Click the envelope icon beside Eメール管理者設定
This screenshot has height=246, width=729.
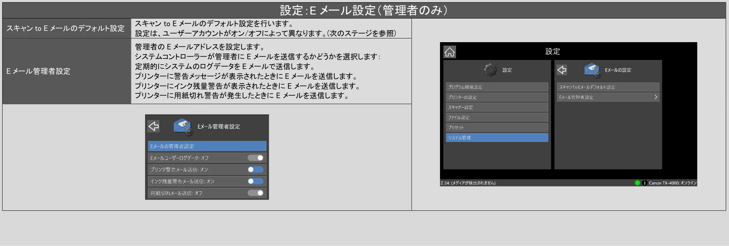coord(184,127)
